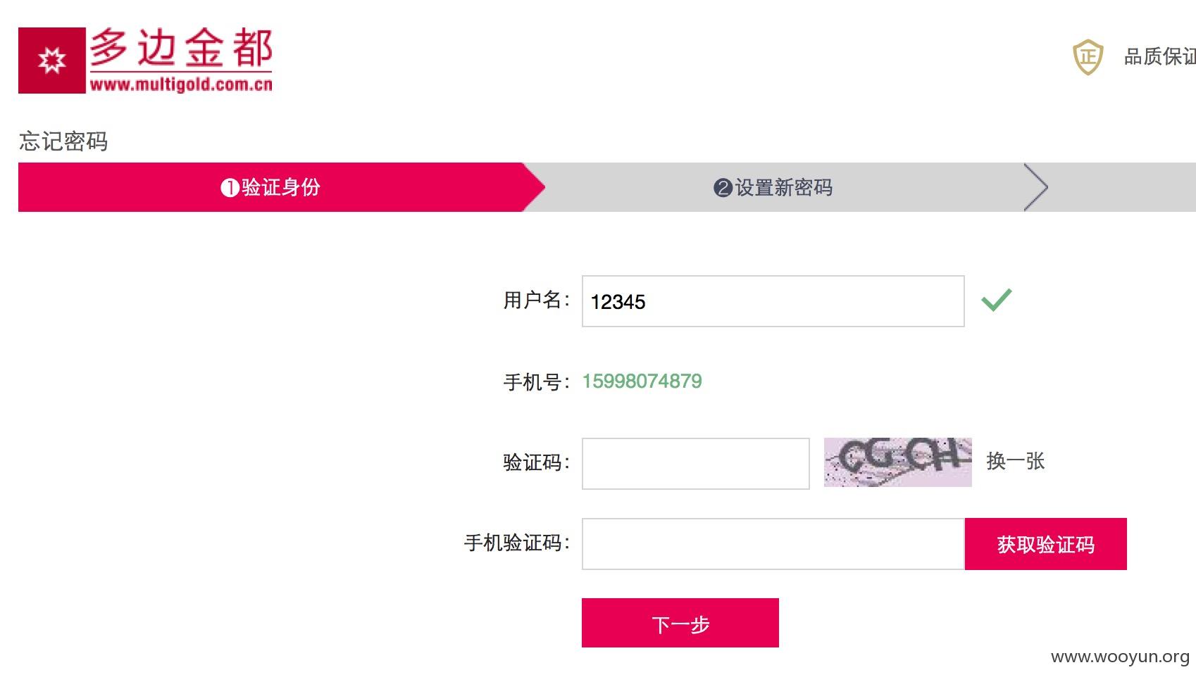Click the gold shield 正 quality icon

tap(1088, 57)
